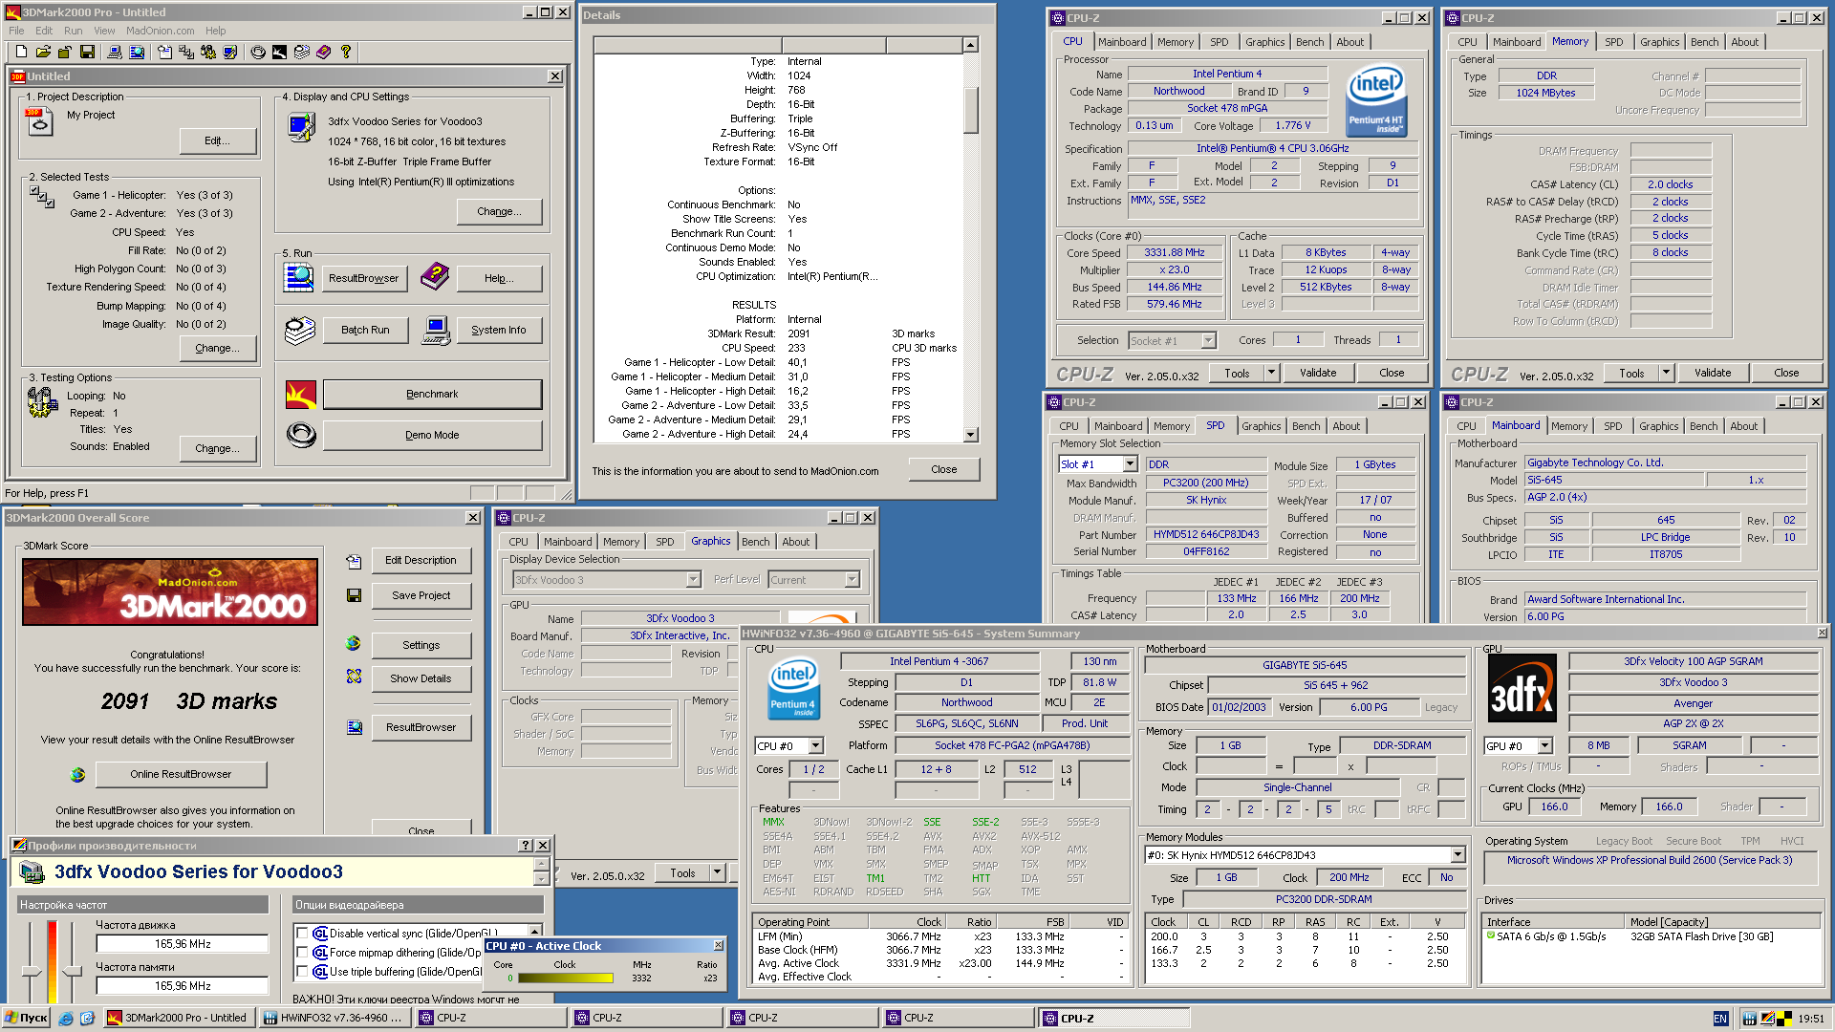Click the System Info computer toolbar icon
Screen dimensions: 1835x1032
pos(115,52)
